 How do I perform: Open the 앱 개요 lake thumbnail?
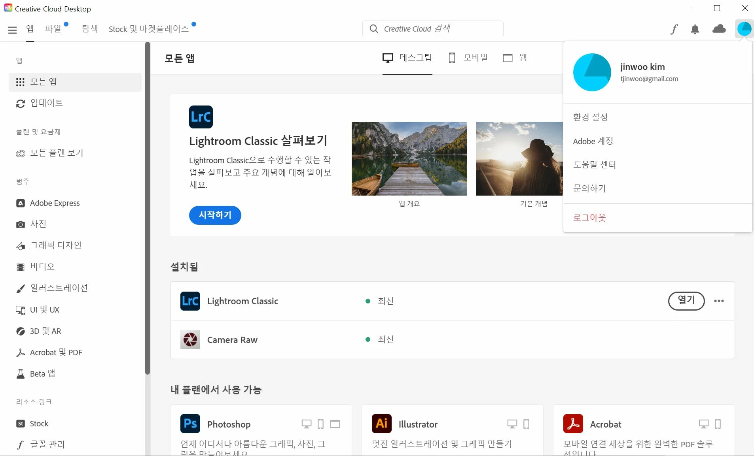click(x=409, y=158)
